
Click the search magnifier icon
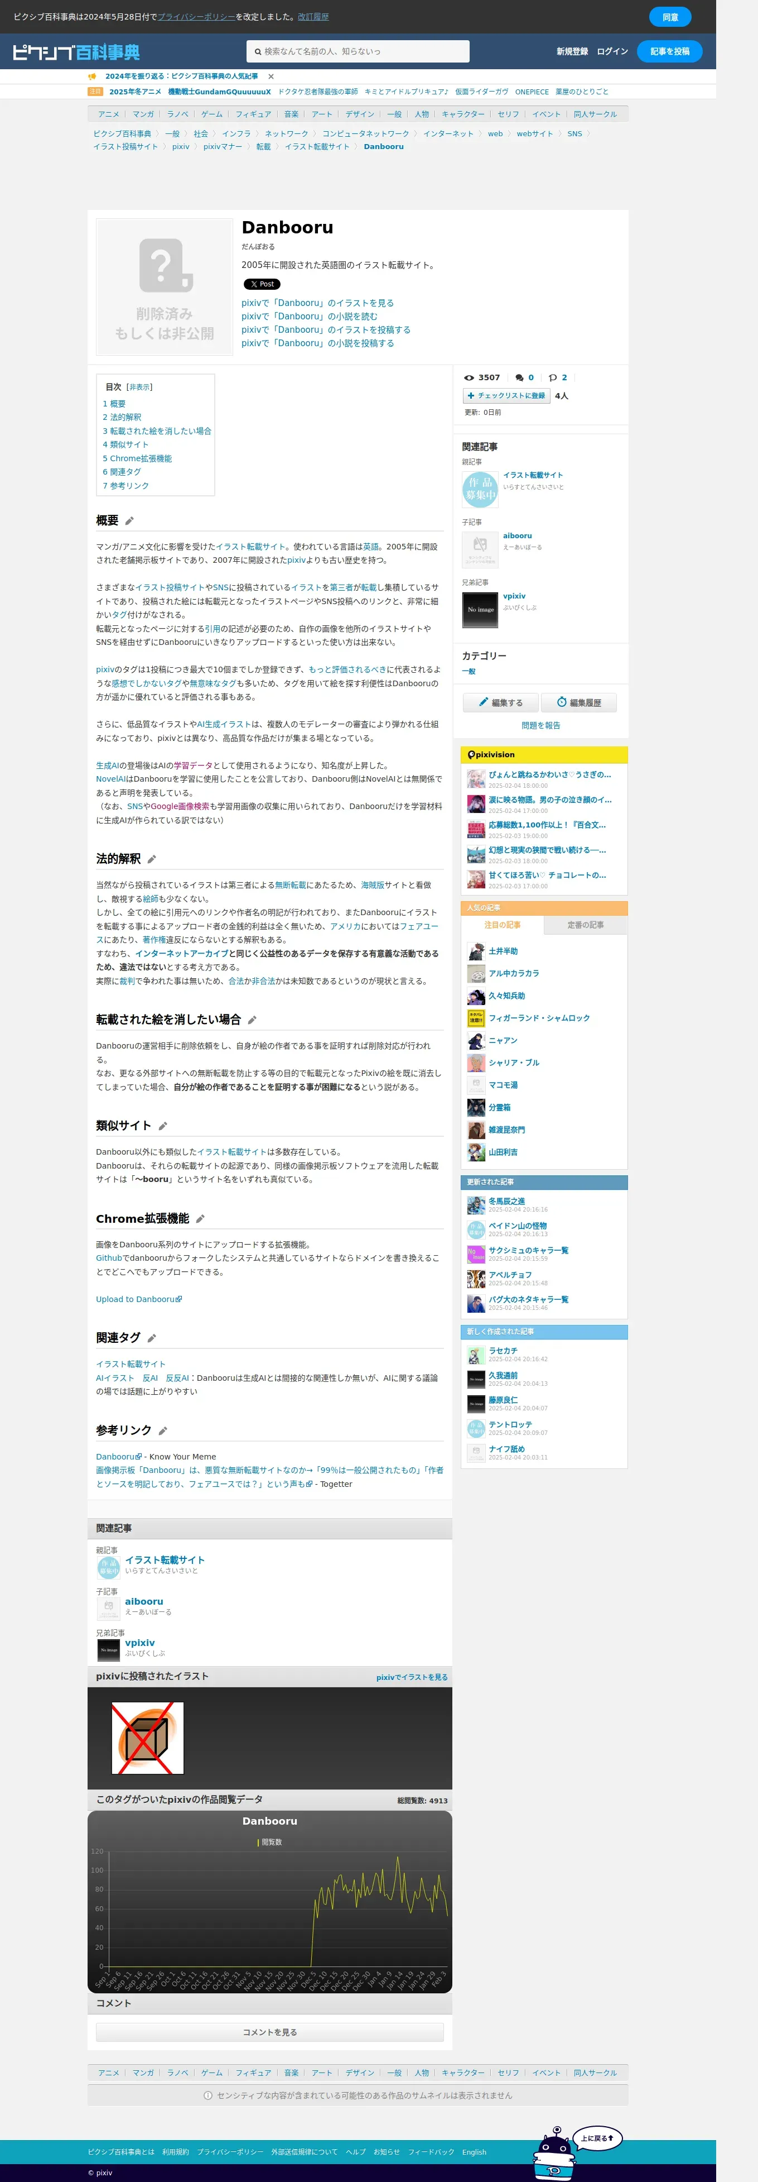258,52
